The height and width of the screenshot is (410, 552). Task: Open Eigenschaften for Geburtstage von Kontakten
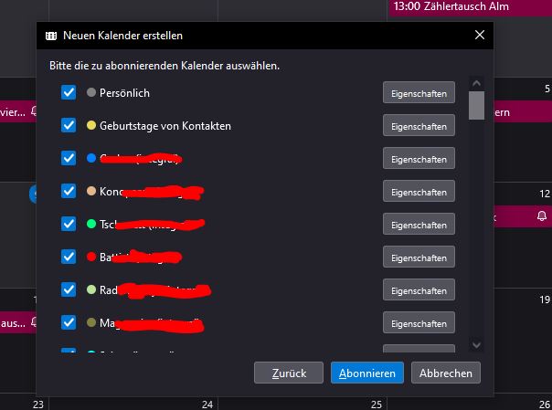419,125
